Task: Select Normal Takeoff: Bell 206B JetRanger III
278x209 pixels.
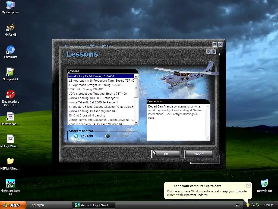Action: [100, 102]
